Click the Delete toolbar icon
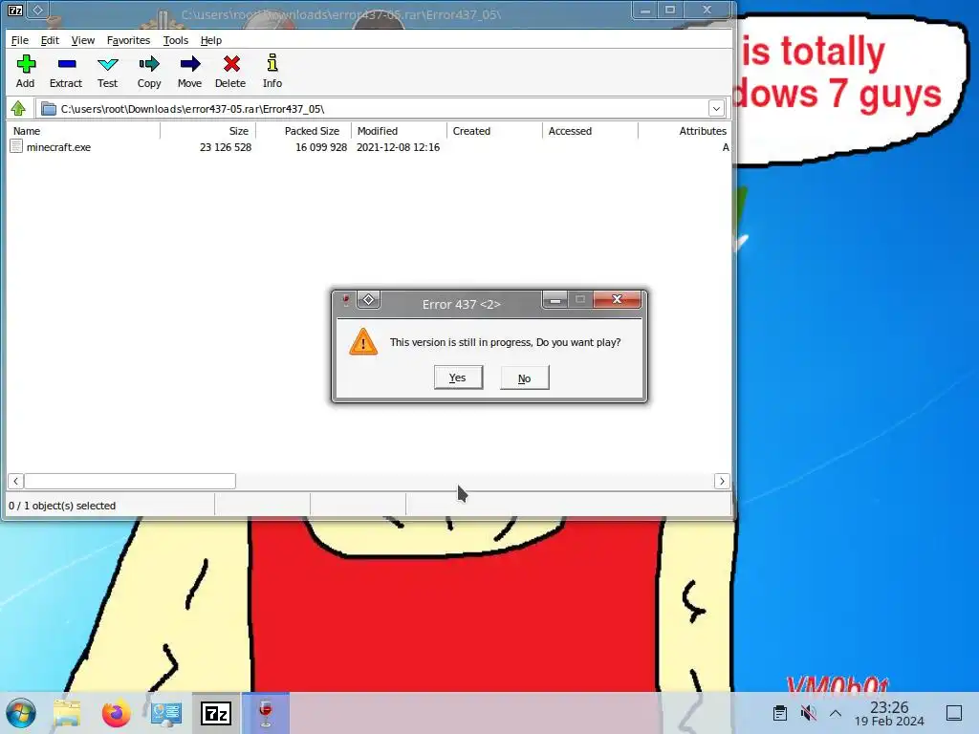The image size is (979, 734). click(230, 71)
